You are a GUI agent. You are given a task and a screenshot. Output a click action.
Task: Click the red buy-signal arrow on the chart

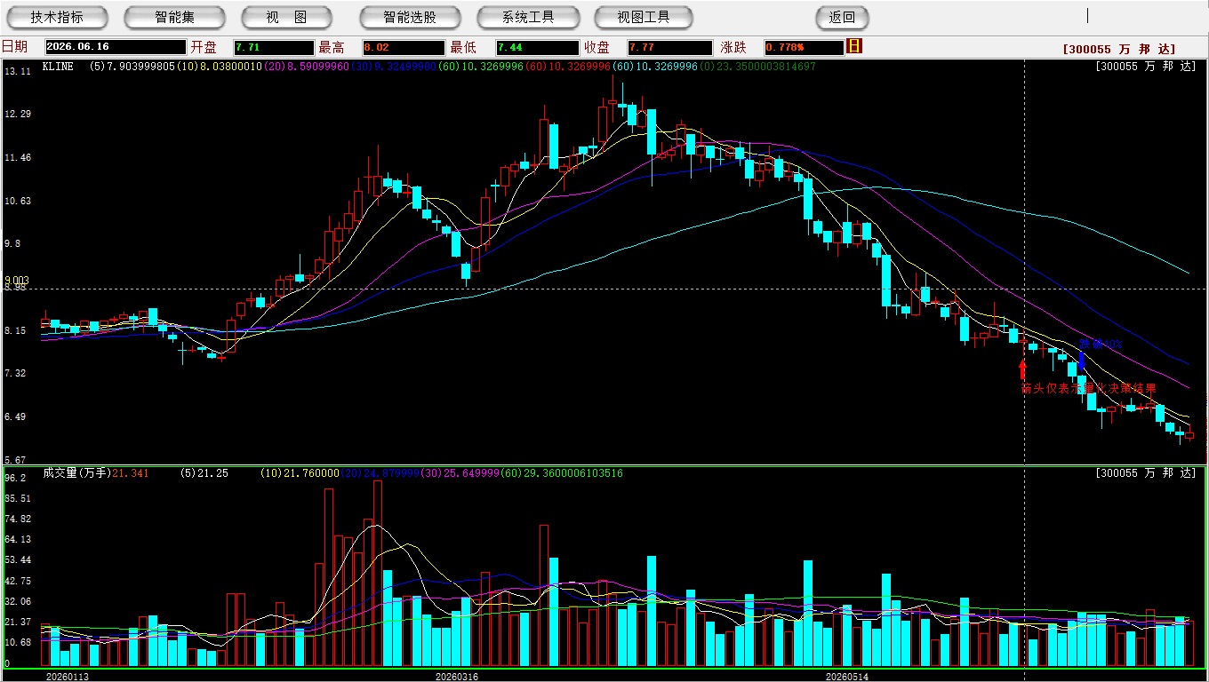coord(1022,369)
